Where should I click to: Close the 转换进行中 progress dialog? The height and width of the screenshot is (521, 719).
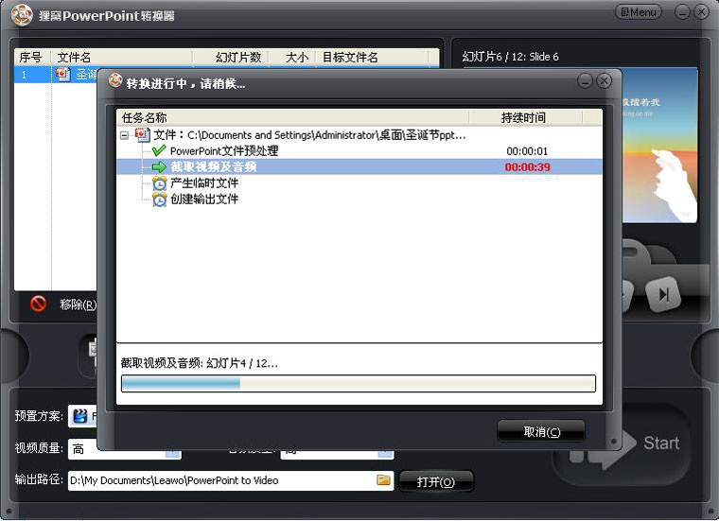pos(604,81)
